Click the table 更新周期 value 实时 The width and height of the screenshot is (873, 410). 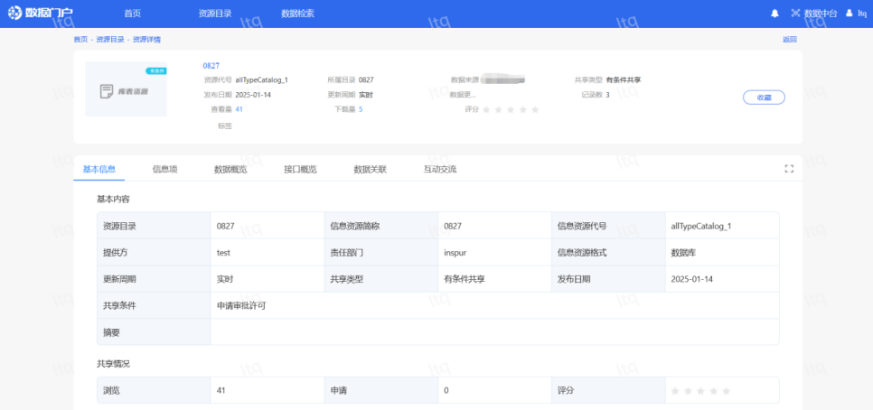225,279
